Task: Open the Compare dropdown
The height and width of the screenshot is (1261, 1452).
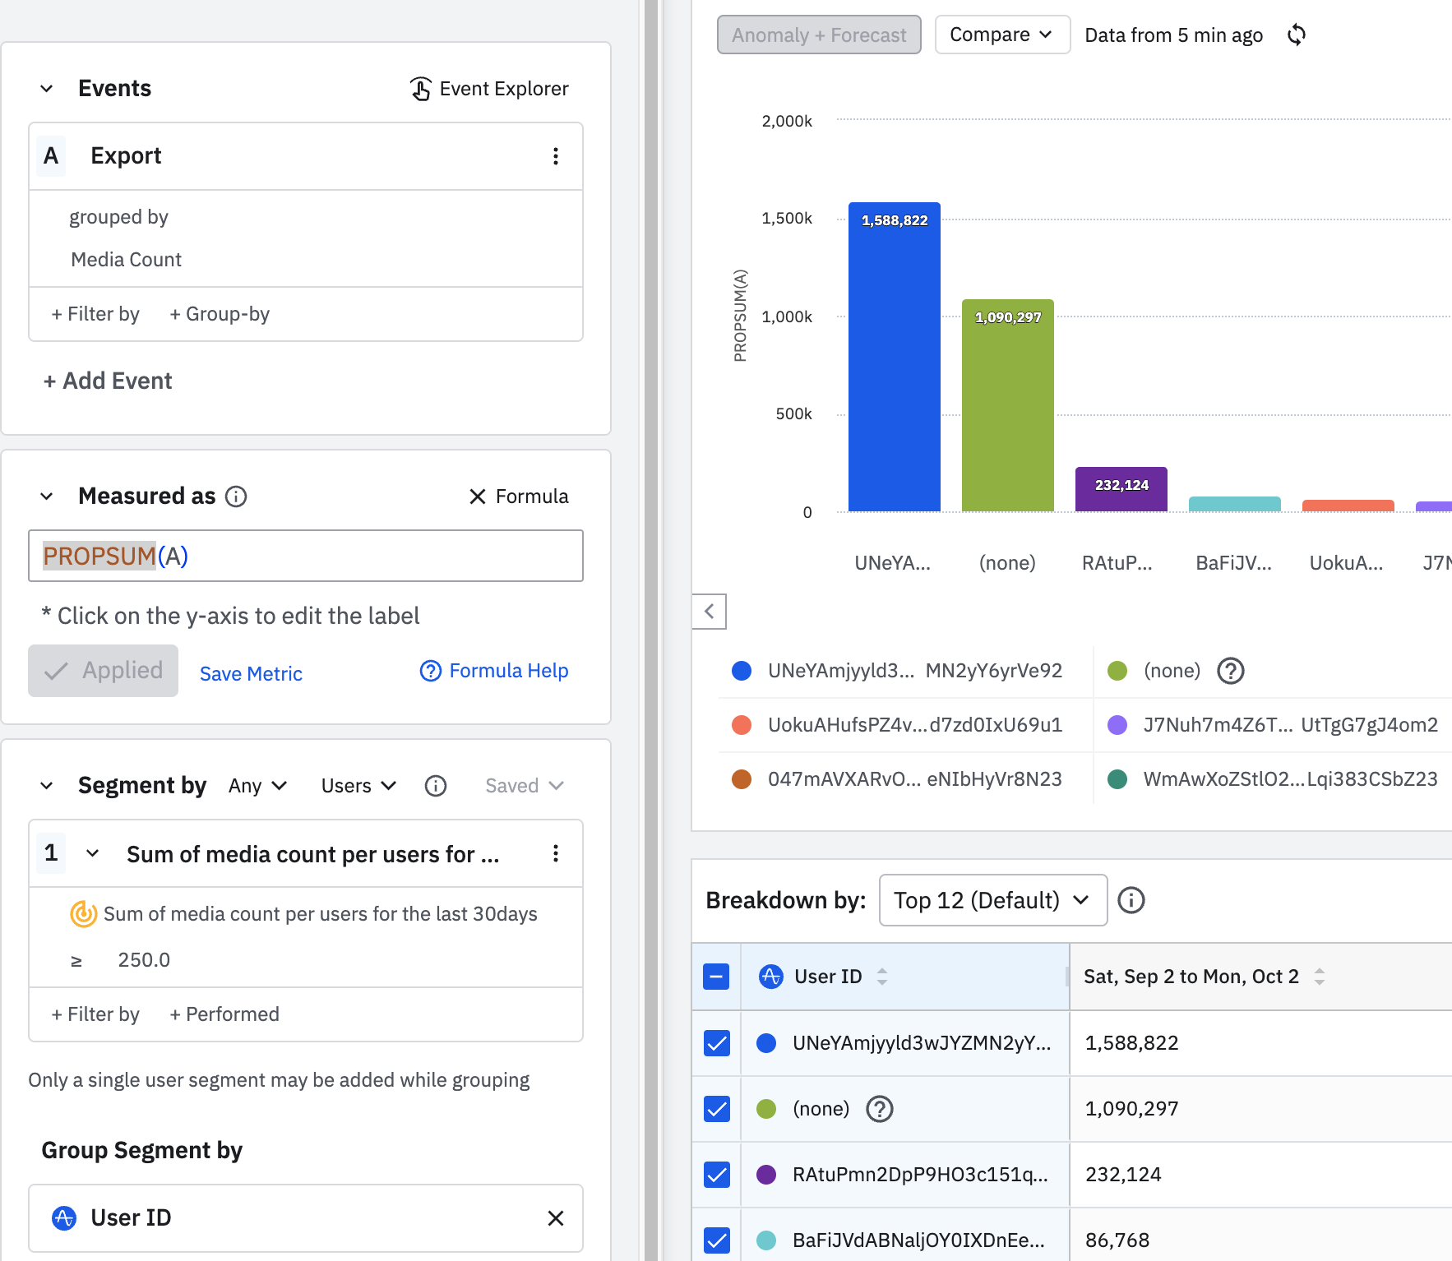Action: point(1002,35)
